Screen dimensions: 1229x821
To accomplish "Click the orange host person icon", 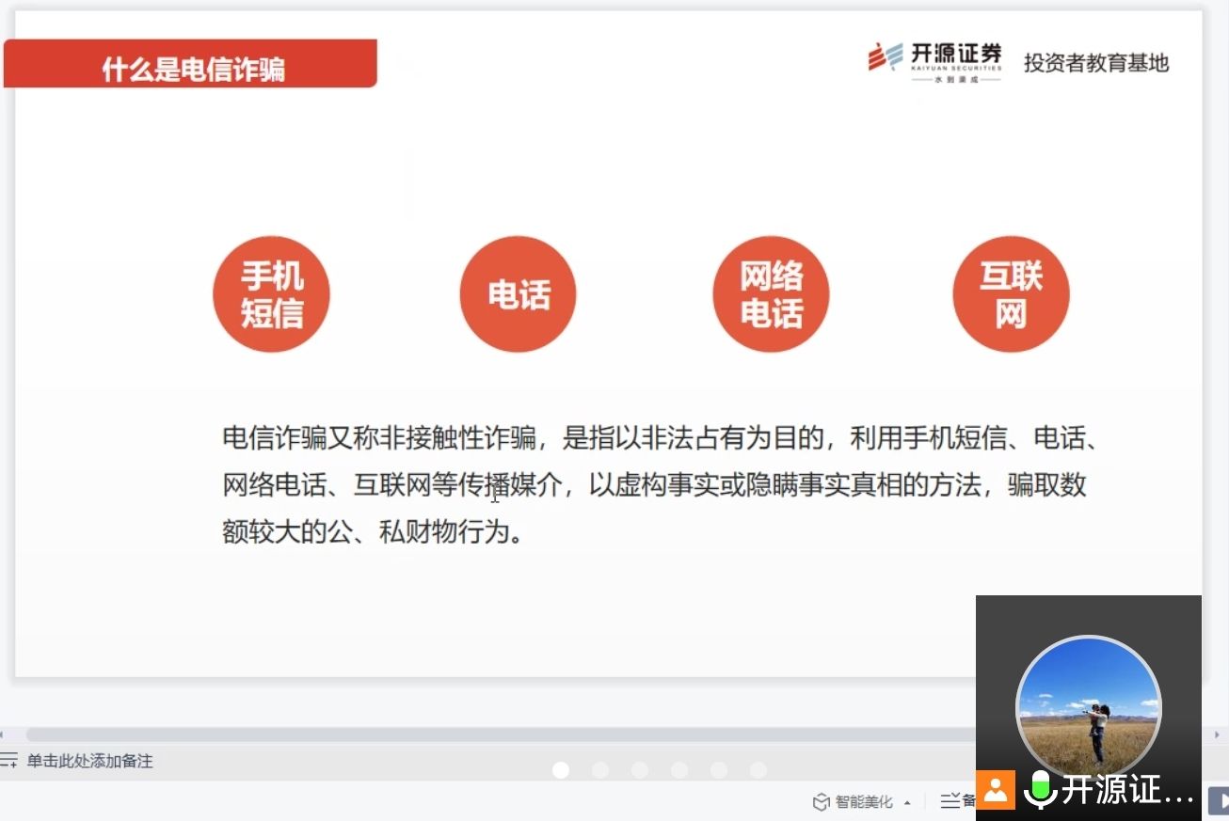I will (996, 789).
